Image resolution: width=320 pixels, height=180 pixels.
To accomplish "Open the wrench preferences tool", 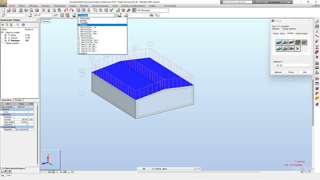I will coord(128,10).
